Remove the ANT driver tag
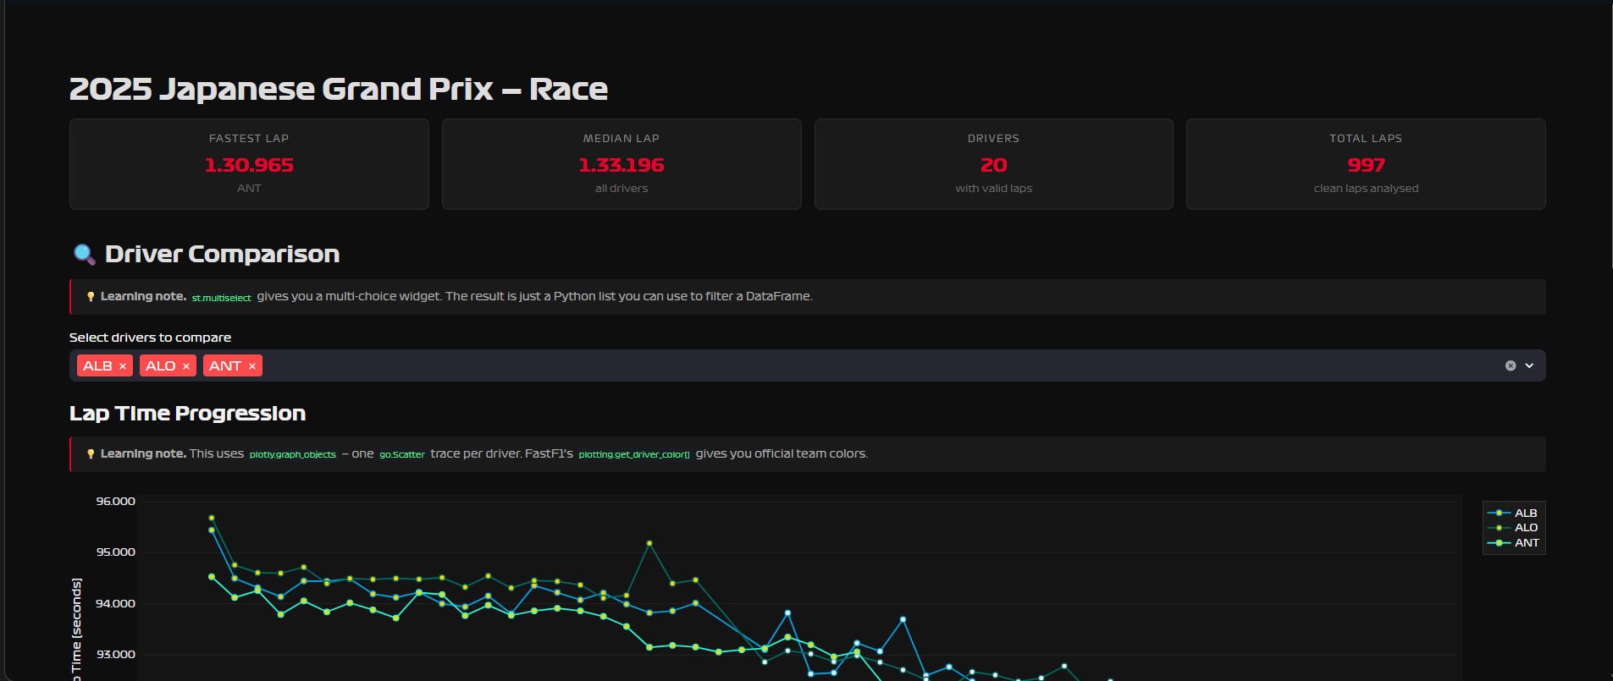This screenshot has height=681, width=1613. click(252, 366)
